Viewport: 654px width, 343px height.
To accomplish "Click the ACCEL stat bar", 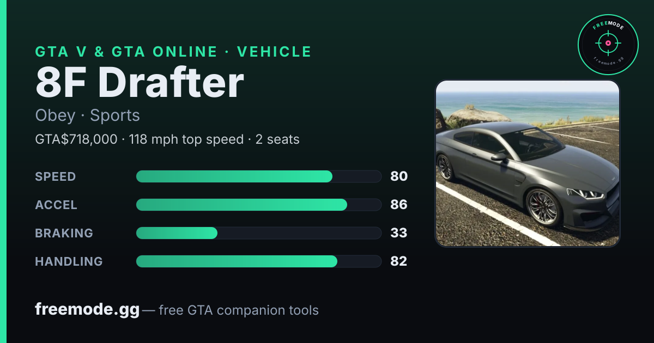I will pyautogui.click(x=259, y=205).
